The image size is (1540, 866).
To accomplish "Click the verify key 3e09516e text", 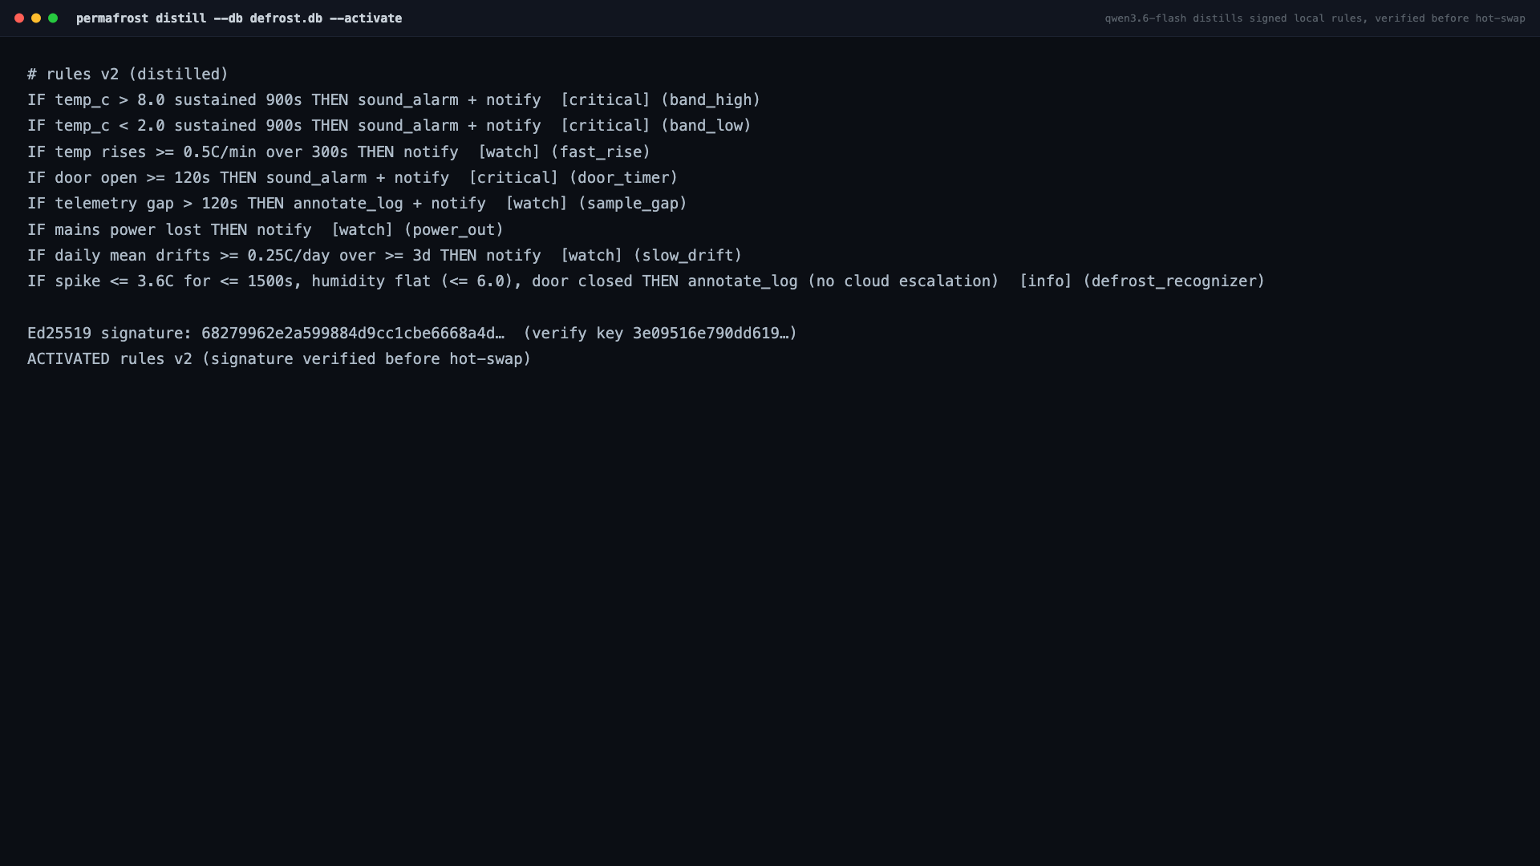I will pos(660,333).
